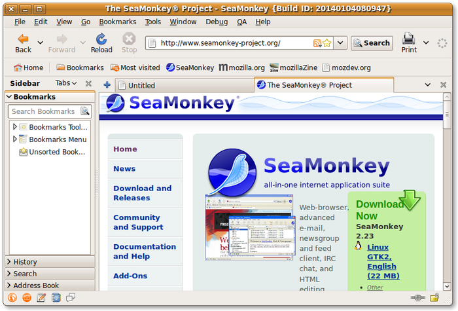The image size is (458, 311).
Task: Click mozdev.org bookmark toolbar item
Action: (346, 67)
